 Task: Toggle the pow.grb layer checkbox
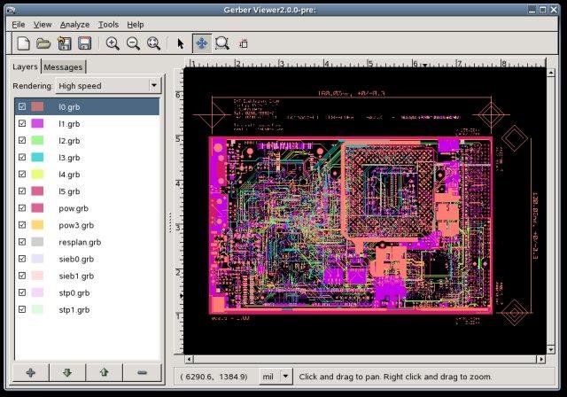(x=22, y=208)
